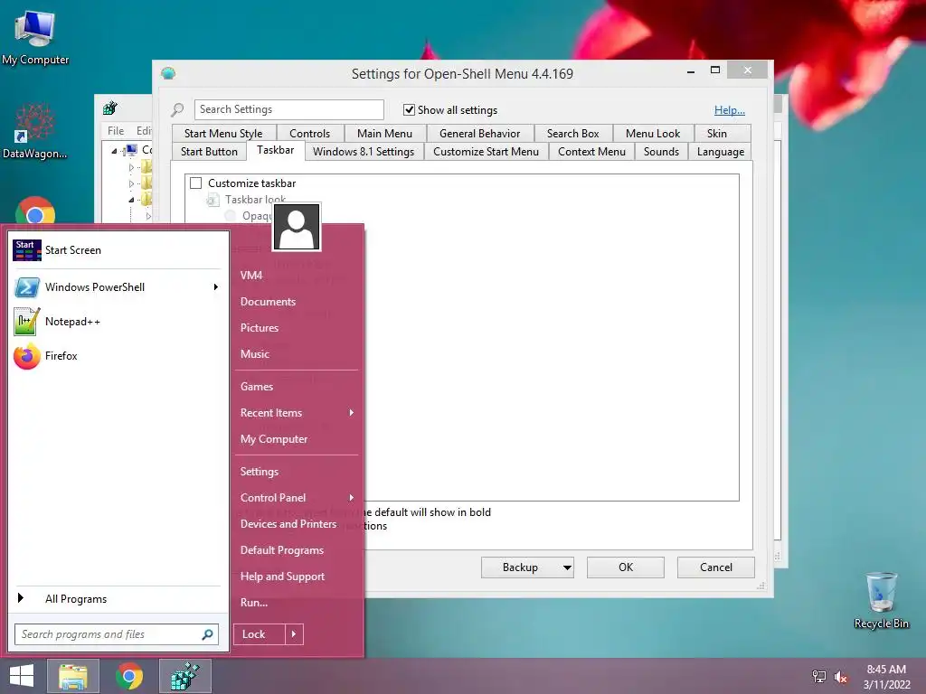926x694 pixels.
Task: Click Open-Shell app icon in taskbar
Action: [184, 676]
